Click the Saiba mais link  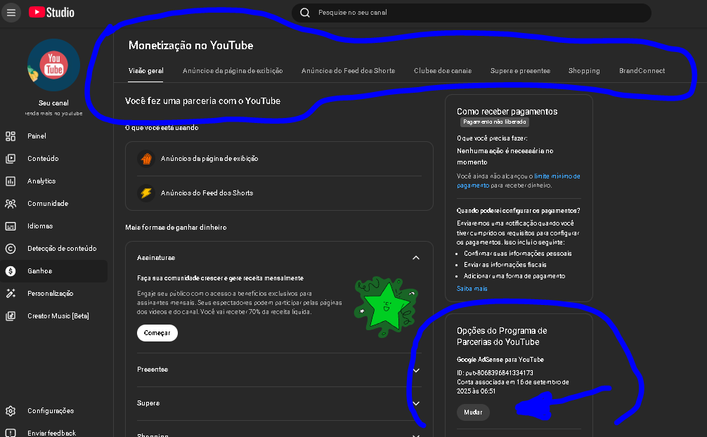coord(472,289)
